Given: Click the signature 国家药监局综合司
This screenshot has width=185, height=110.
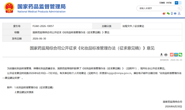Looking at the screenshot, I should pos(172,102).
